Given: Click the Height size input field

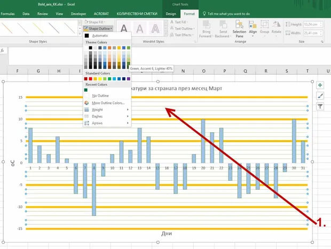Looking at the screenshot, I should click(x=313, y=24).
